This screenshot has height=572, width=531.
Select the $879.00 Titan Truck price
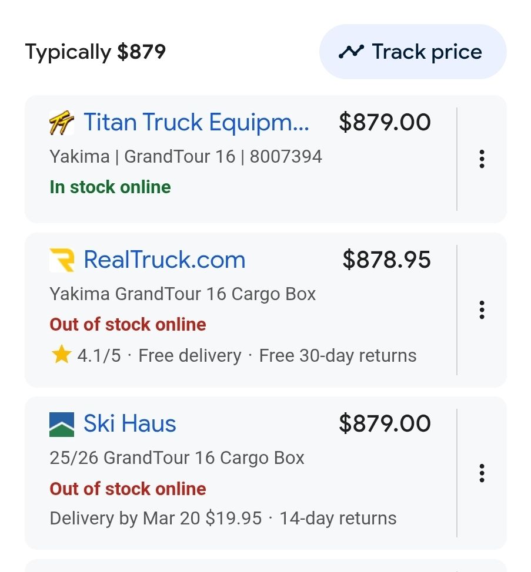(x=385, y=123)
